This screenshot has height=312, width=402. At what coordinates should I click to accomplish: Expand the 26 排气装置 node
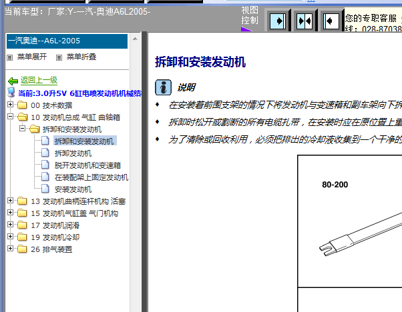click(10, 249)
